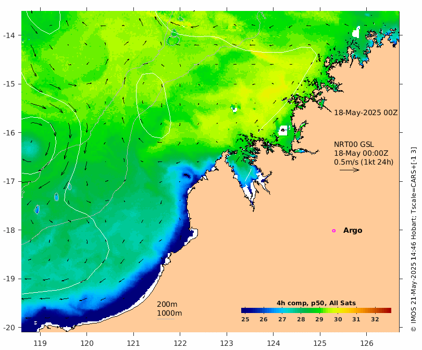Screen dimensions: 422x350
Task: Click the colorbar tick label '27'
Action: coord(282,319)
